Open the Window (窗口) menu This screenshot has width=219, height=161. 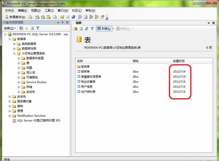63,11
